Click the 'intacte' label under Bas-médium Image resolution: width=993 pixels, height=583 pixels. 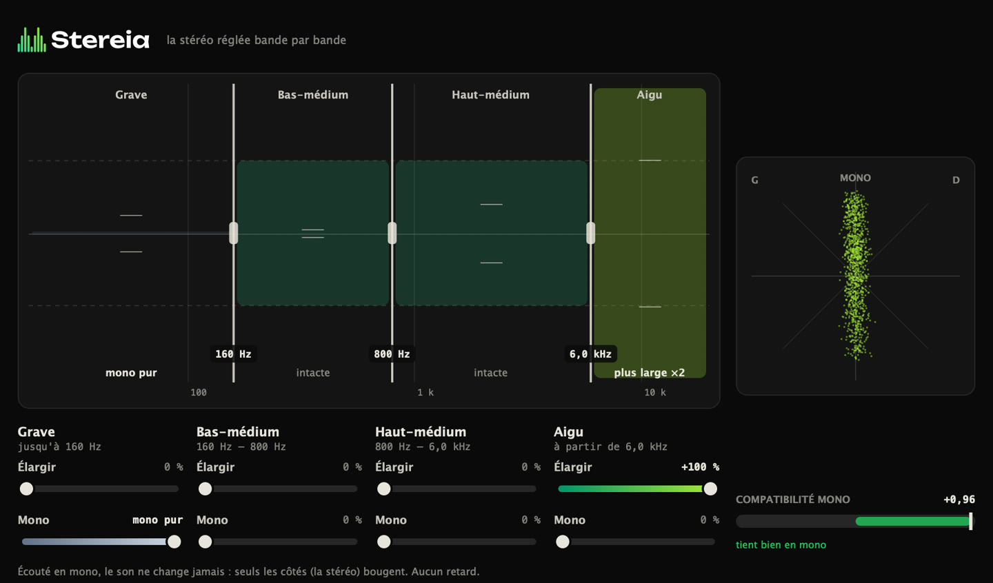[x=313, y=372]
